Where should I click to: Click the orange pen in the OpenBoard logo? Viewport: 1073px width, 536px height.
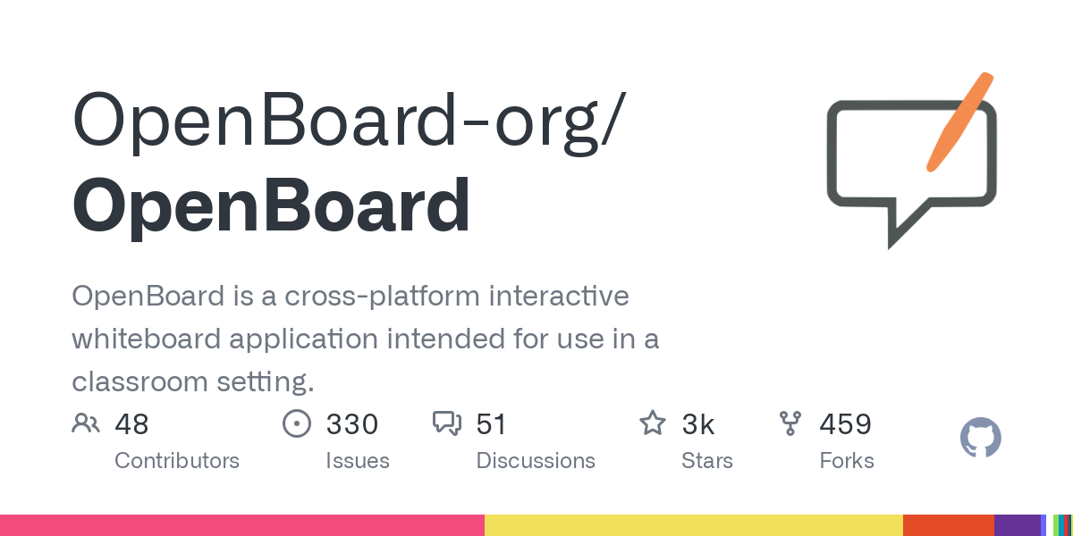[x=960, y=121]
